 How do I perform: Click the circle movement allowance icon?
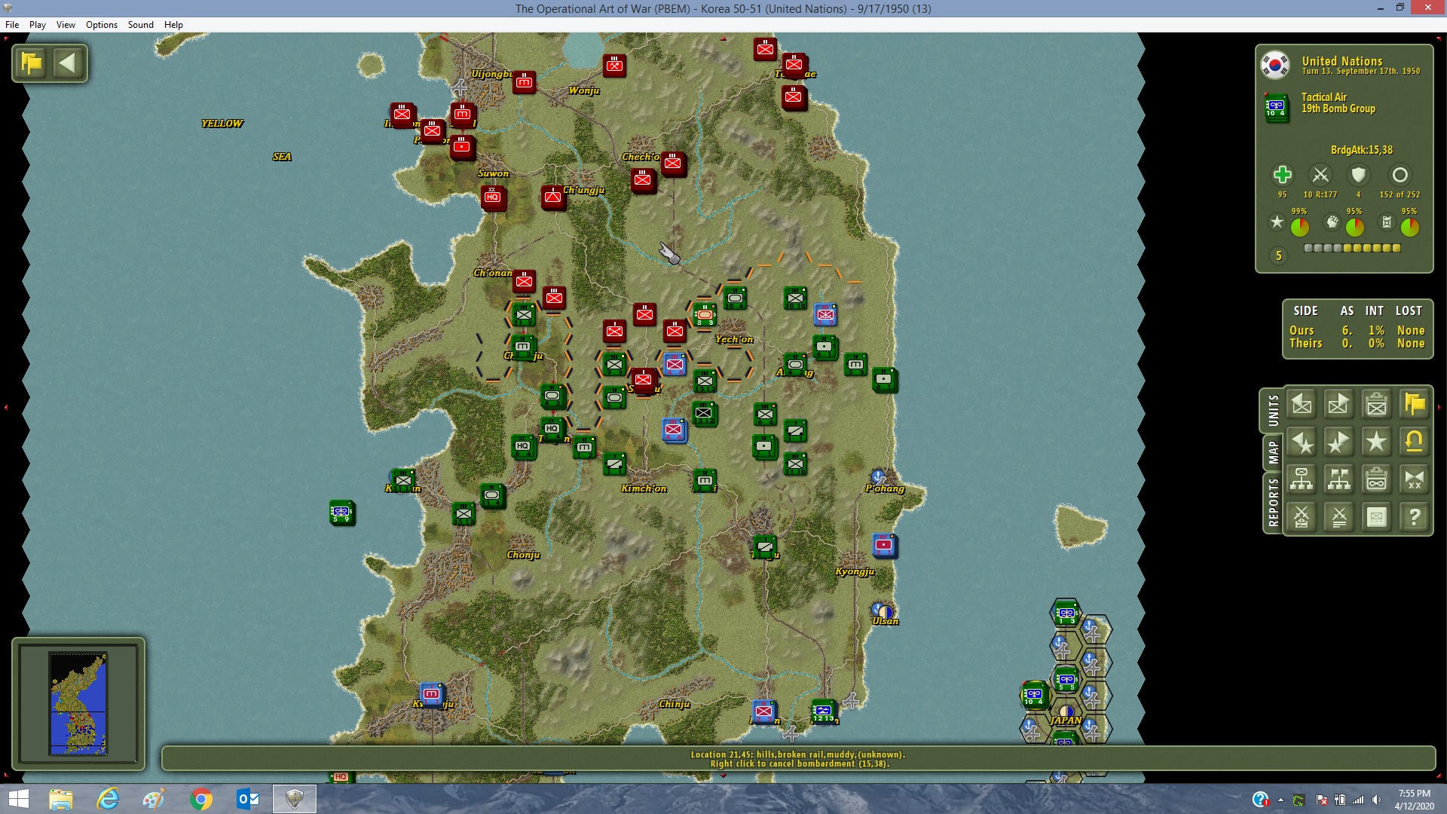1400,175
